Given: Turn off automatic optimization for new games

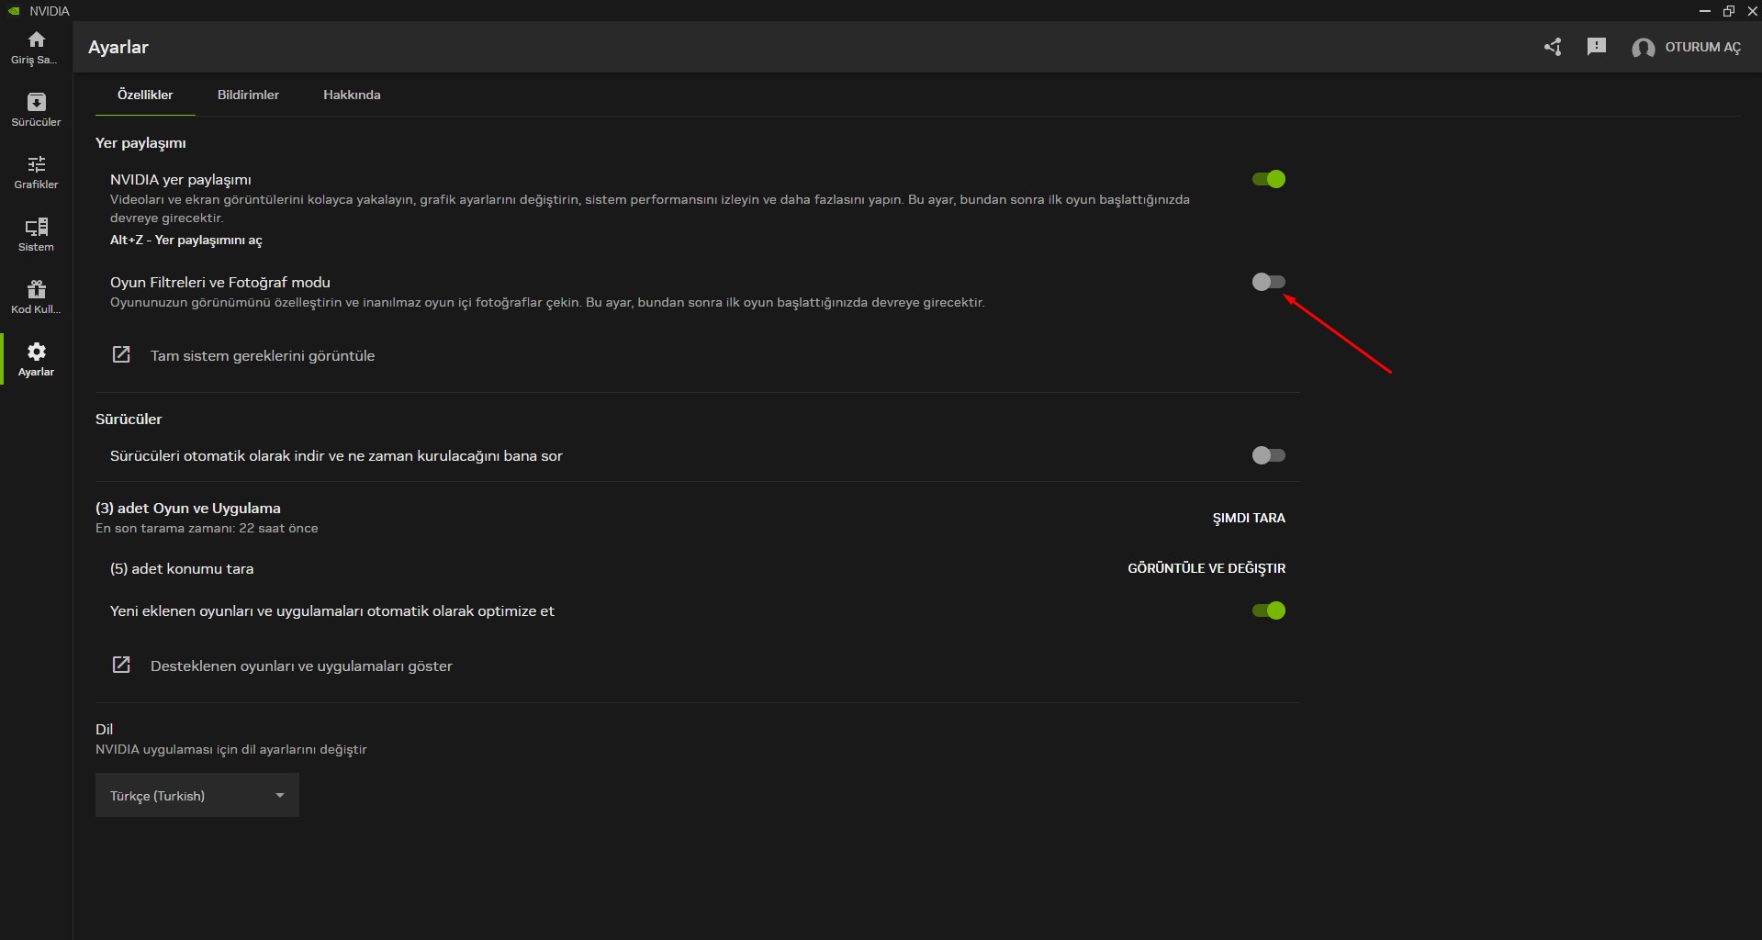Looking at the screenshot, I should click(1268, 610).
